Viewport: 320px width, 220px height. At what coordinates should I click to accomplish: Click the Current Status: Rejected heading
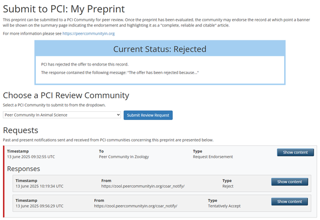click(x=160, y=49)
